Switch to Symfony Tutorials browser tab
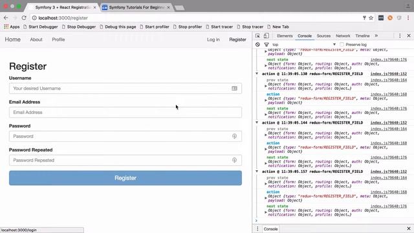This screenshot has height=233, width=414. pyautogui.click(x=136, y=7)
